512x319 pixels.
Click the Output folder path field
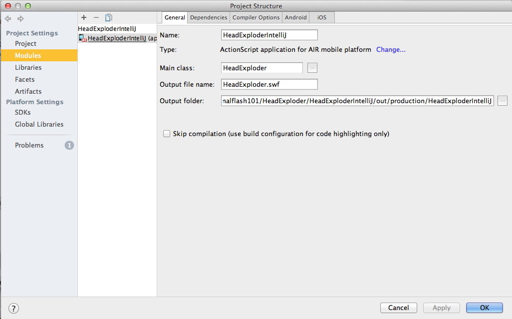point(357,101)
